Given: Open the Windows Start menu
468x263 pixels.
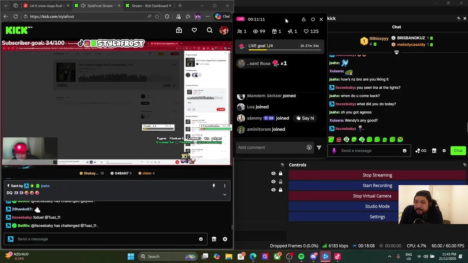Looking at the screenshot, I should click(x=131, y=256).
